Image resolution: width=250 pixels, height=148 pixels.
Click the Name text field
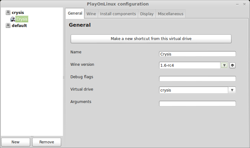(x=197, y=54)
